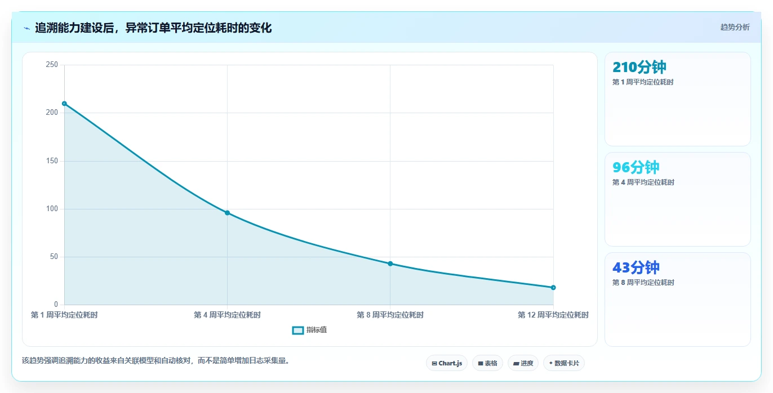Screen dimensions: 773x393
Task: Select the 进度 tag chip
Action: coord(523,363)
